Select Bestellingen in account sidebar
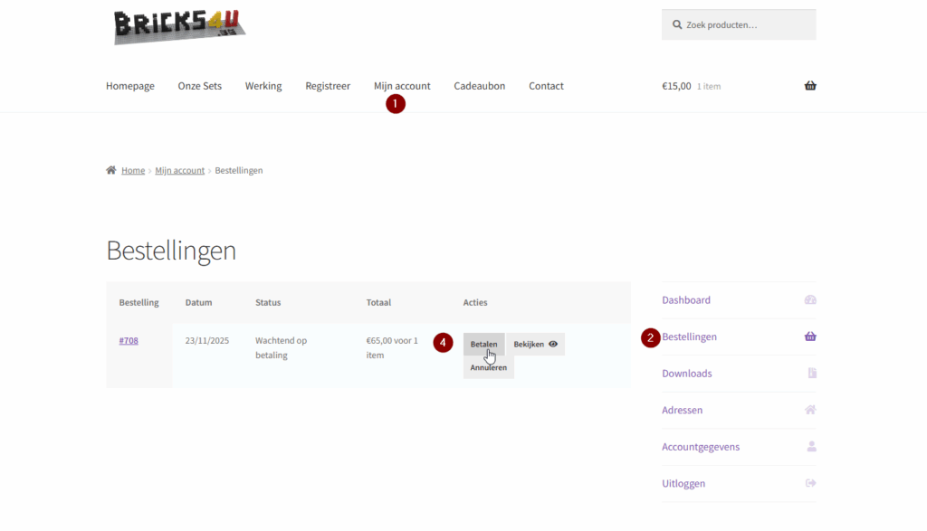The image size is (927, 531). (690, 337)
